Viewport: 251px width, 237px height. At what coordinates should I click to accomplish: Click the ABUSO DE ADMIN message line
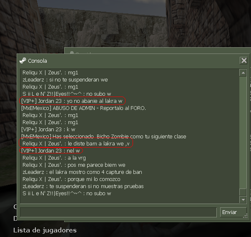pos(83,108)
